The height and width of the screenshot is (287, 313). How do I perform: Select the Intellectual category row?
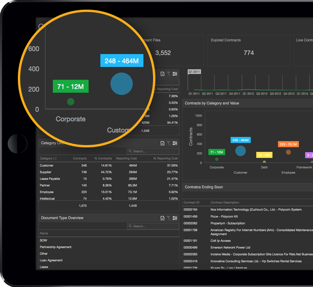pyautogui.click(x=109, y=198)
